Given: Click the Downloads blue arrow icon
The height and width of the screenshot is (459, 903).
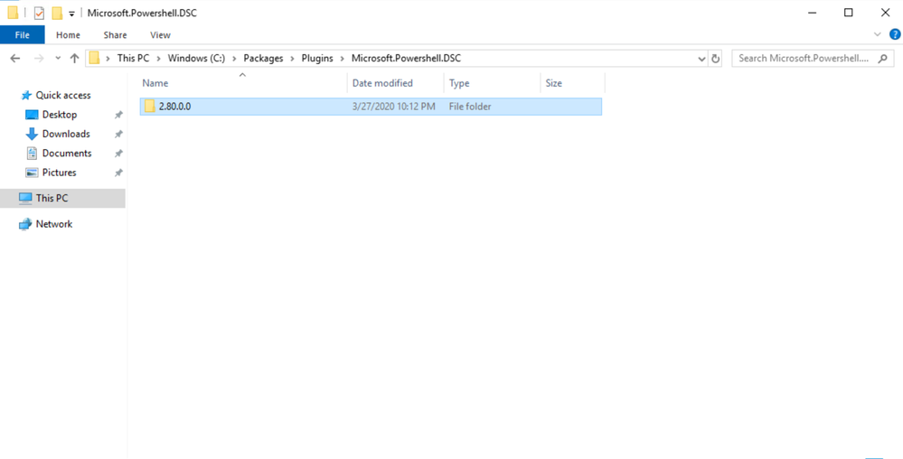Looking at the screenshot, I should 32,135.
